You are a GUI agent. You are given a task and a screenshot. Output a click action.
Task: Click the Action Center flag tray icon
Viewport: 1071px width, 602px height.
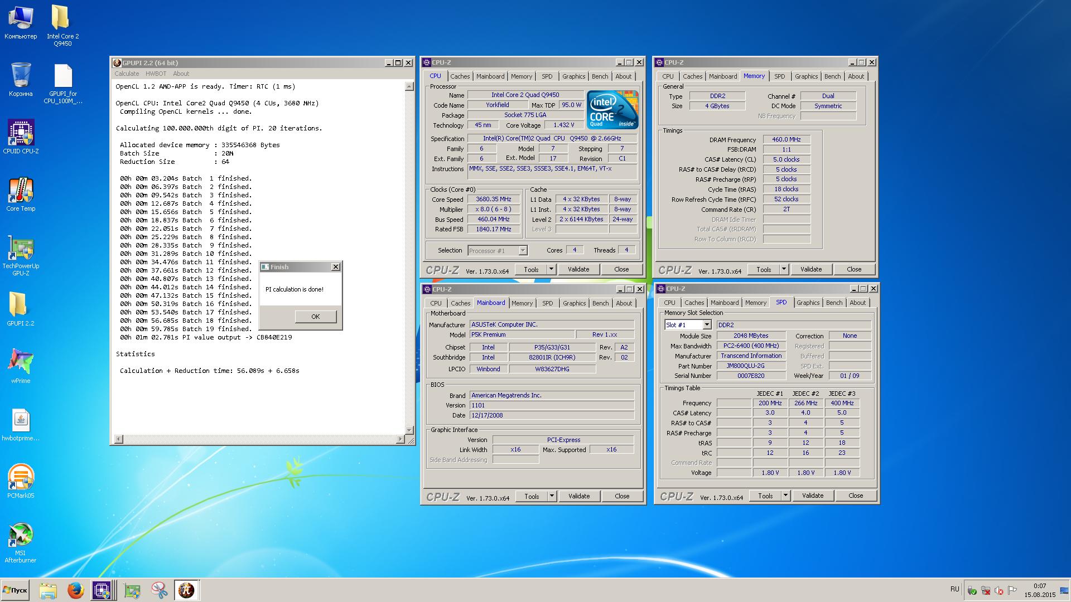1012,590
